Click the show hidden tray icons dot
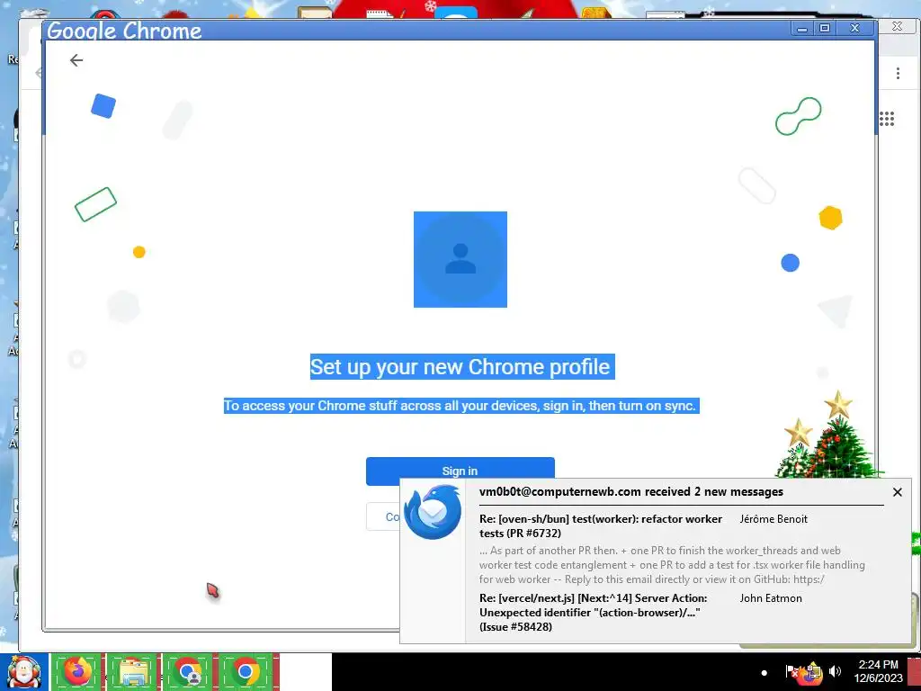This screenshot has width=921, height=691. coord(765,672)
